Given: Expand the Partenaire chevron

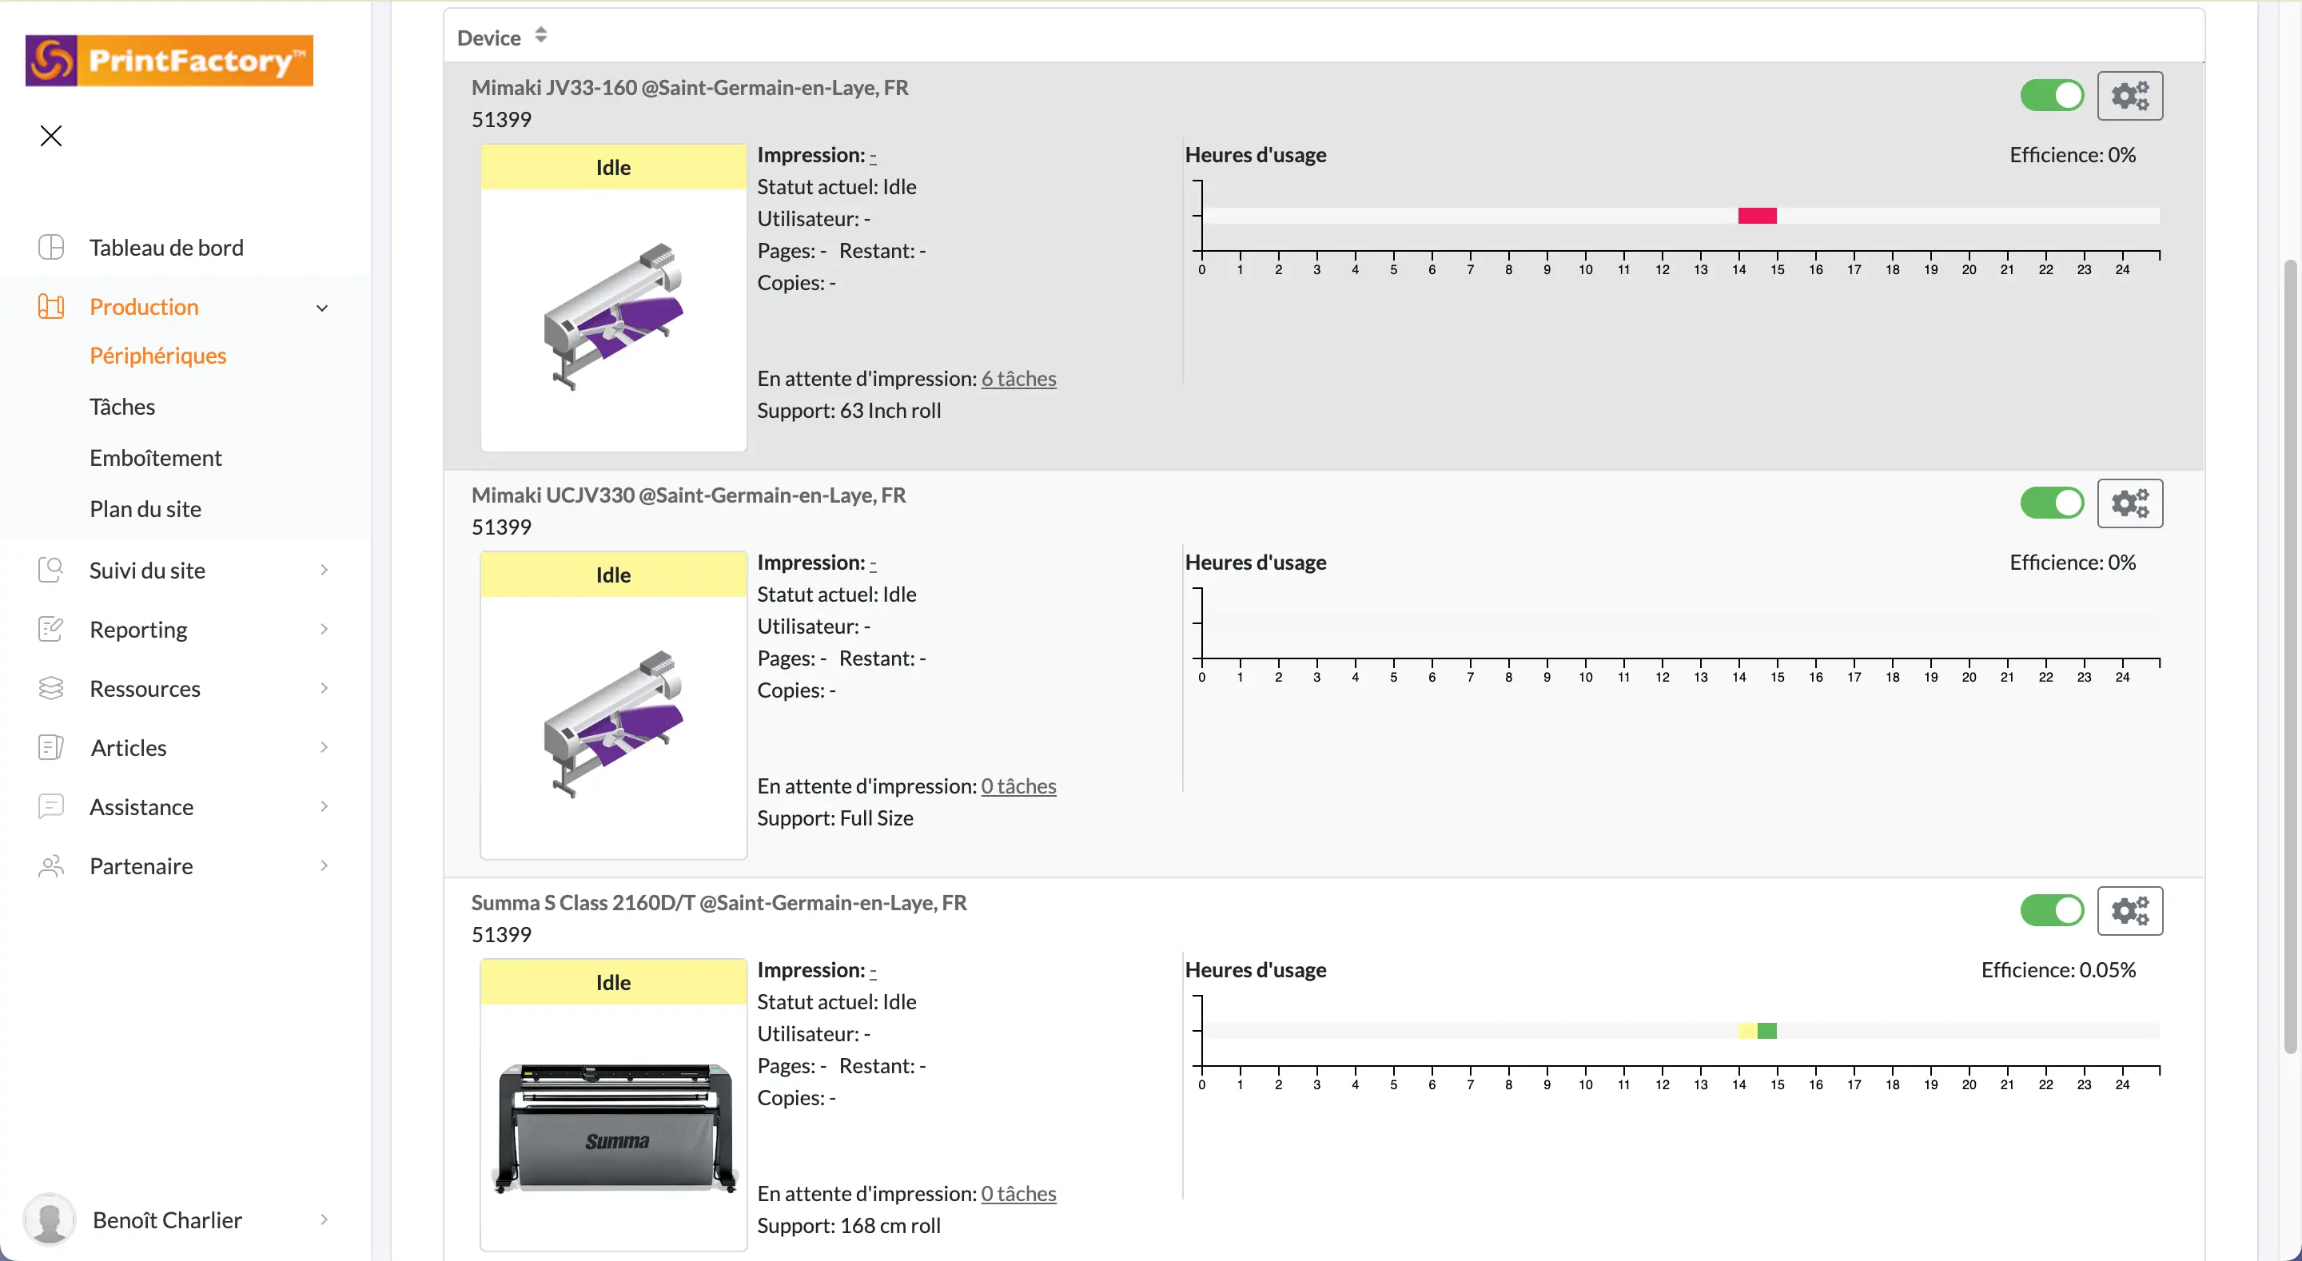Looking at the screenshot, I should tap(325, 865).
